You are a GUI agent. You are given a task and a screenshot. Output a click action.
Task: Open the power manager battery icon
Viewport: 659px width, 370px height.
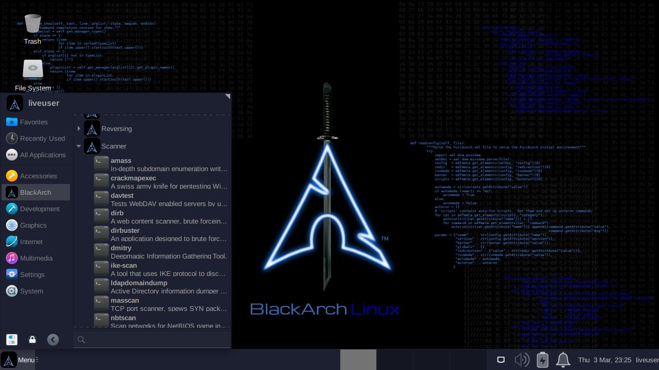[543, 360]
